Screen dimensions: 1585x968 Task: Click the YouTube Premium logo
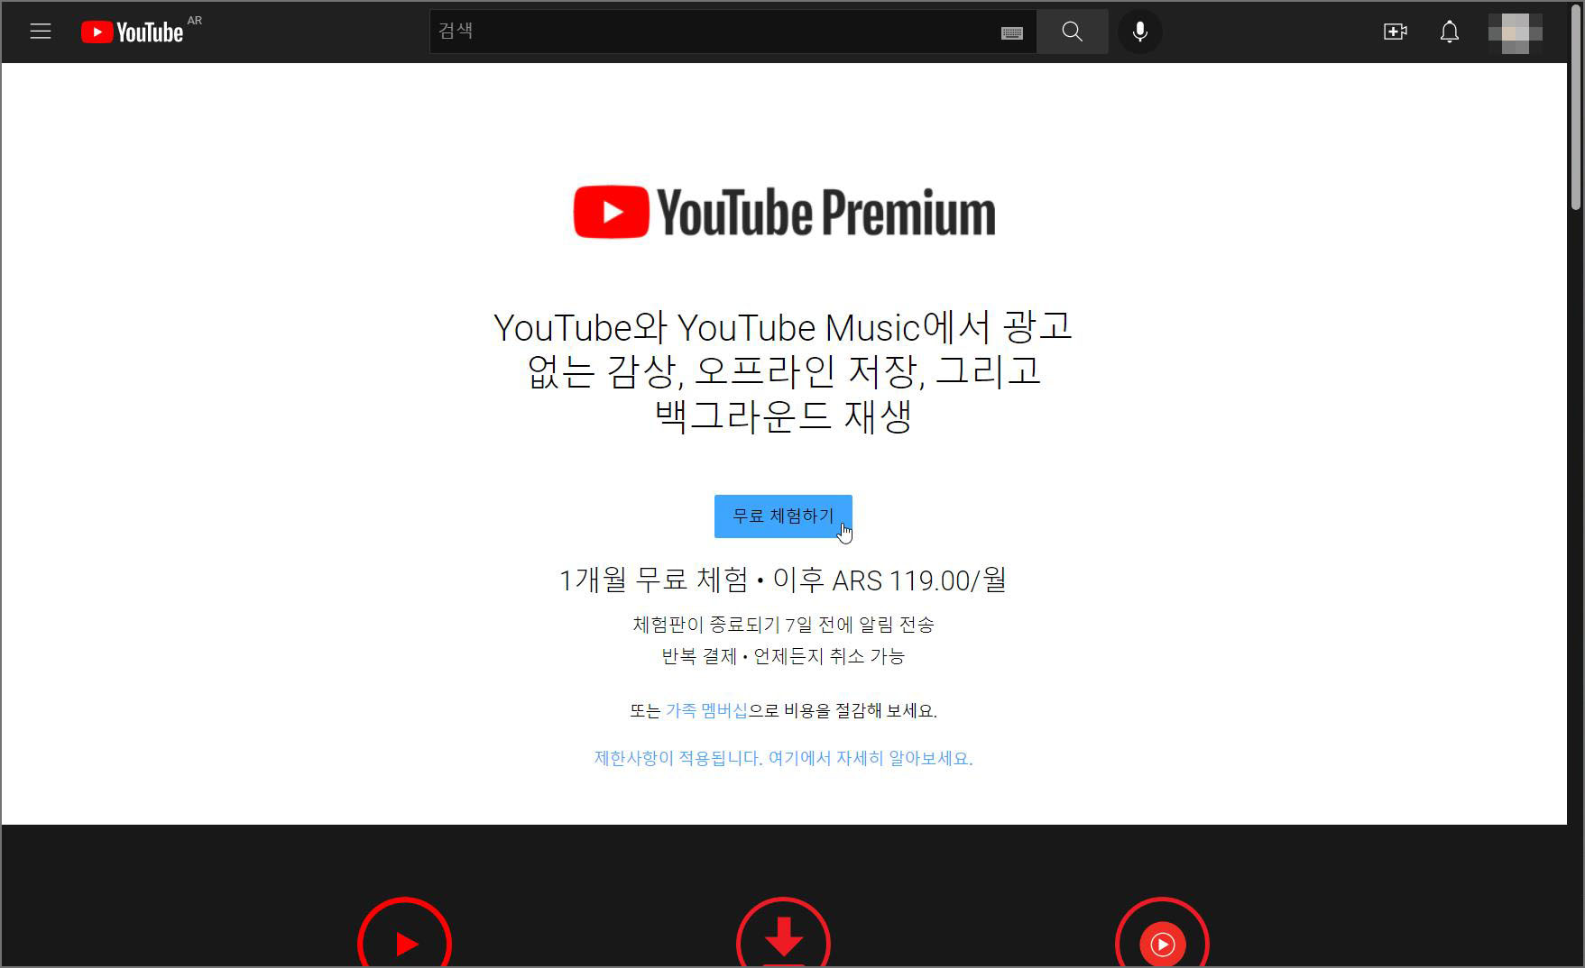[784, 212]
